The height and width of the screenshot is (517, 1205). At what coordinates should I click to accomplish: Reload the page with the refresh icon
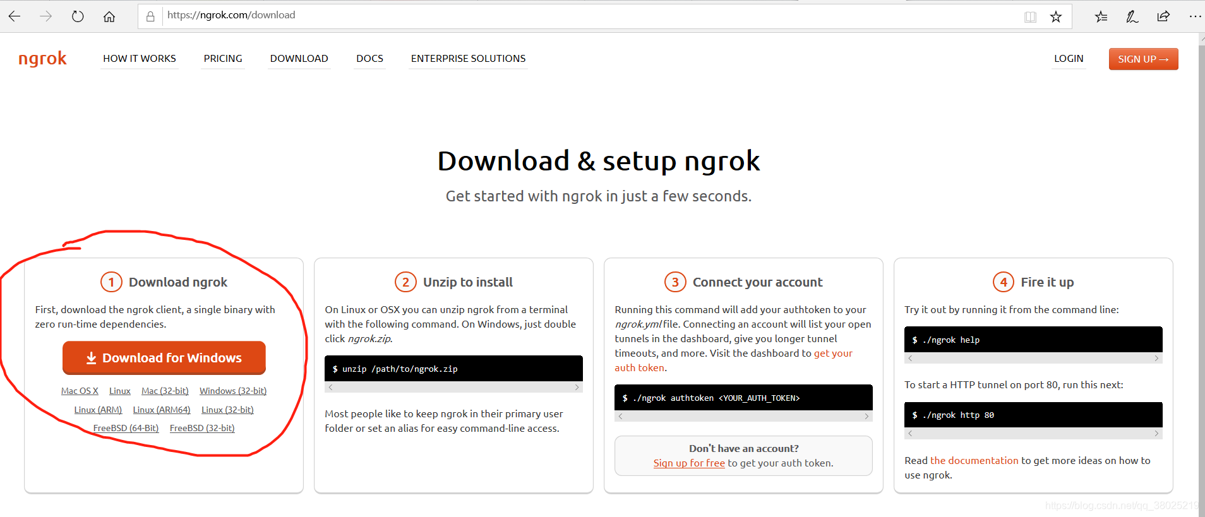pos(78,16)
